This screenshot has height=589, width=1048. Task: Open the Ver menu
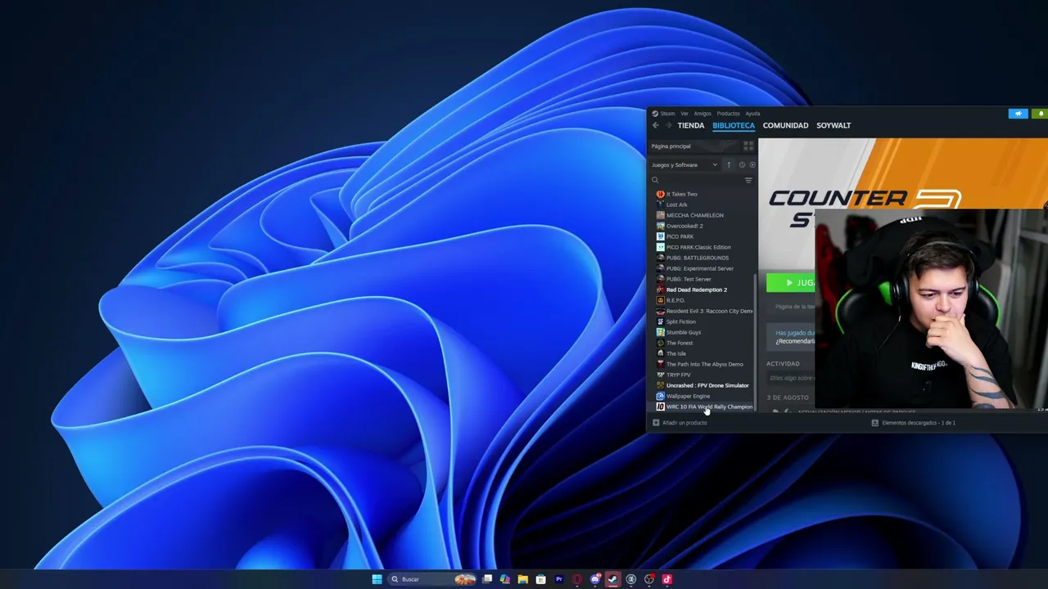tap(684, 114)
